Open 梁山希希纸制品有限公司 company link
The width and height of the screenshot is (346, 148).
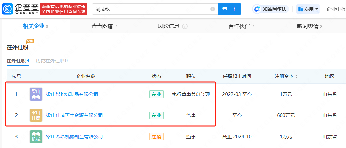coord(72,94)
